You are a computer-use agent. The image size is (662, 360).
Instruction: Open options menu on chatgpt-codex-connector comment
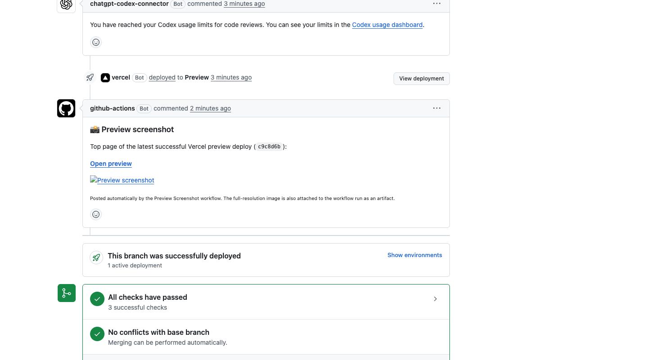437,4
